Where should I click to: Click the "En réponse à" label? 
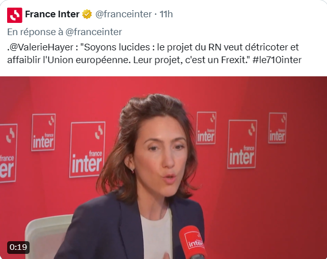pos(35,32)
